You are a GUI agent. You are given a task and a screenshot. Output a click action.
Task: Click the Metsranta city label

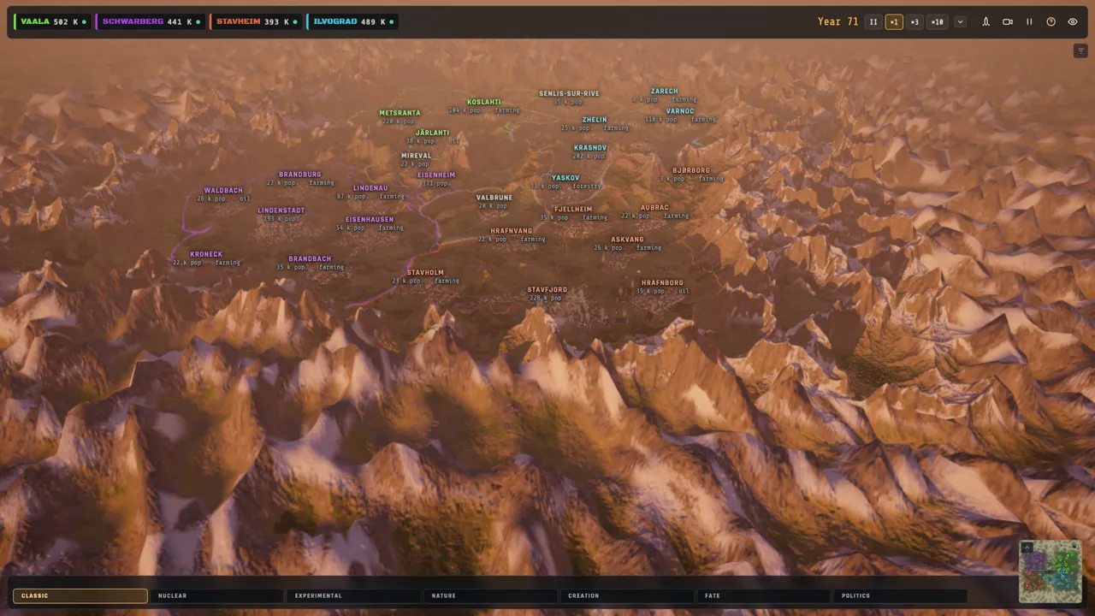click(x=400, y=113)
